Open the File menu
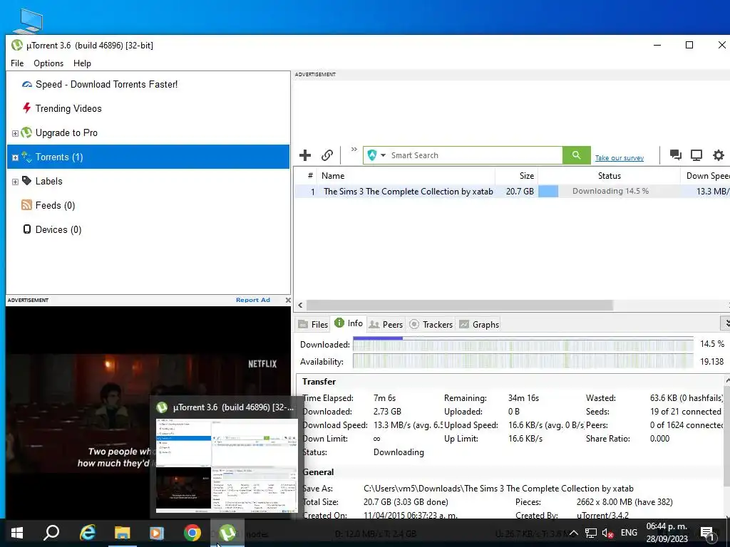Image resolution: width=730 pixels, height=547 pixels. [x=17, y=63]
